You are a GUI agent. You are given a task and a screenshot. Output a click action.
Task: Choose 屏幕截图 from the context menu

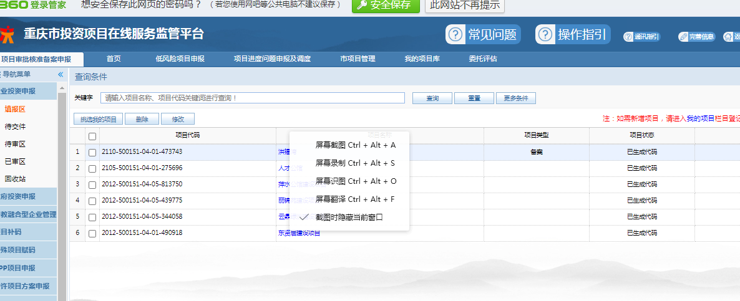355,145
